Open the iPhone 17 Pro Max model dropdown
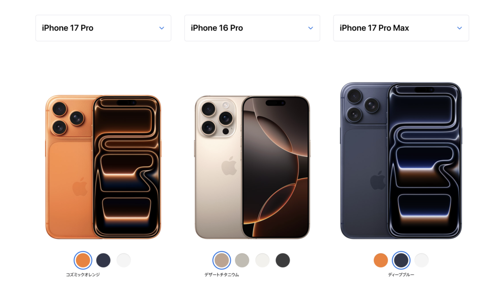501x297 pixels. 401,28
